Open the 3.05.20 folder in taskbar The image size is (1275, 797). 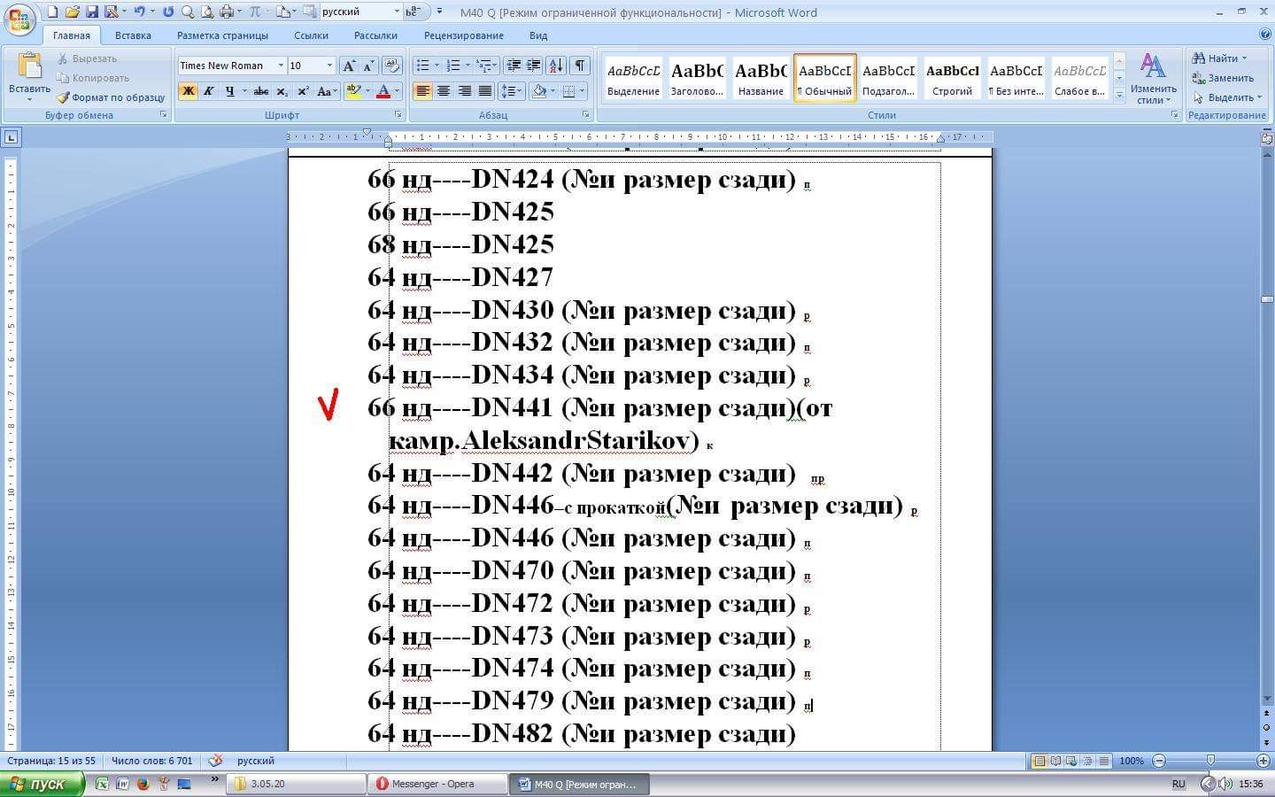point(297,784)
